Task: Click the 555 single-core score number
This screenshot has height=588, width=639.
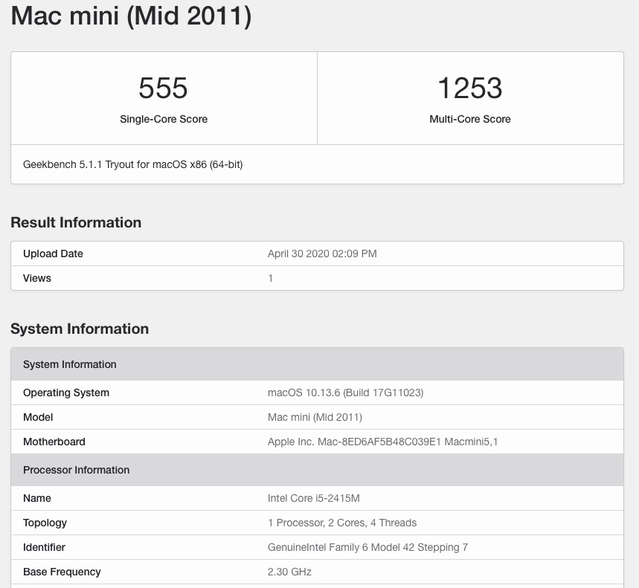Action: pos(163,88)
